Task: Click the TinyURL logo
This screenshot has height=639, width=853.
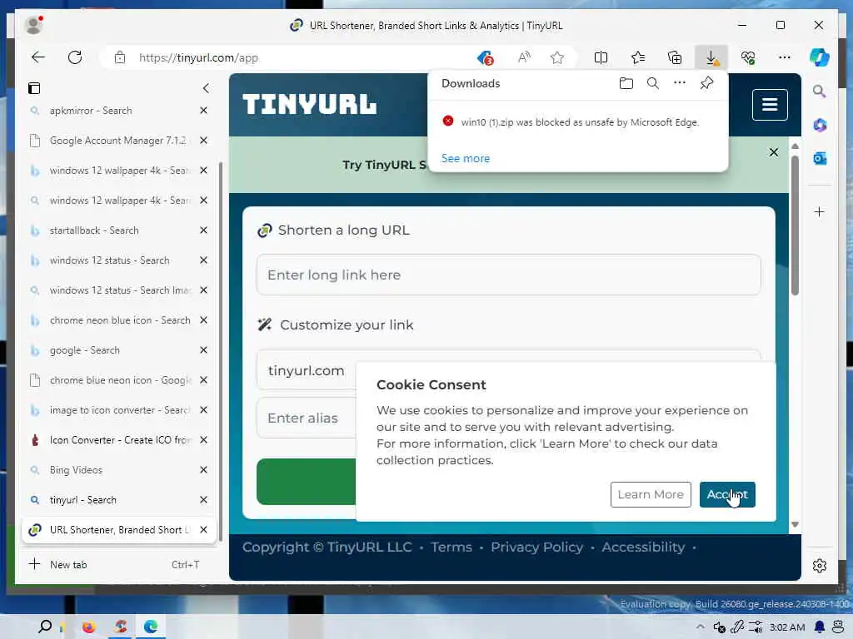Action: click(309, 104)
